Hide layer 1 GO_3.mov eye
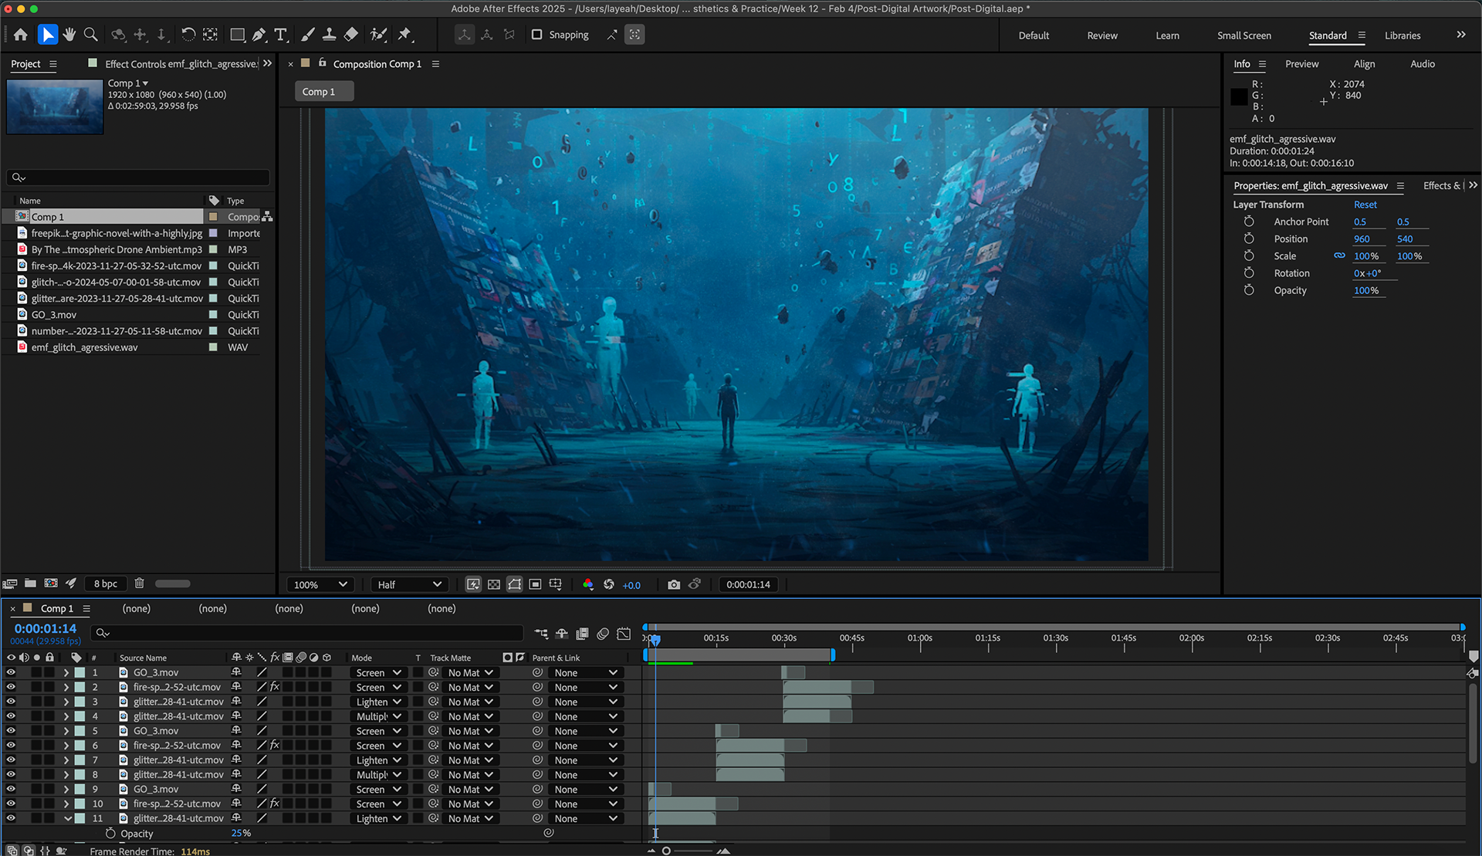Viewport: 1482px width, 856px height. [11, 672]
